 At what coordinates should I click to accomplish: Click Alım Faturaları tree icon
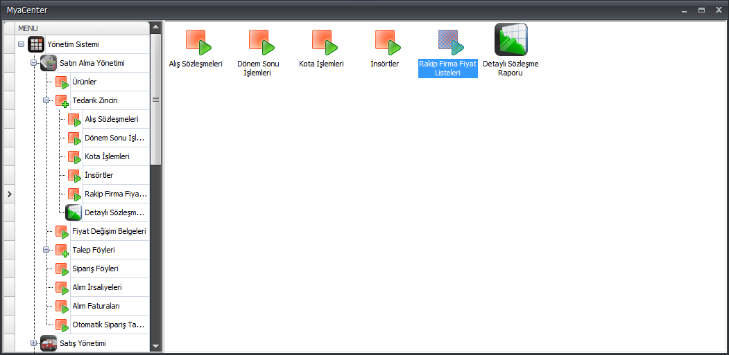pos(62,307)
